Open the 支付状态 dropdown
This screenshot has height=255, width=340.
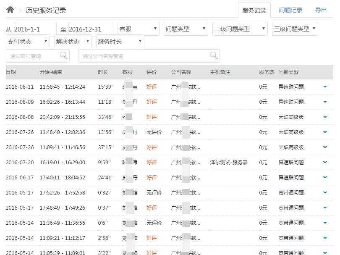tap(28, 42)
